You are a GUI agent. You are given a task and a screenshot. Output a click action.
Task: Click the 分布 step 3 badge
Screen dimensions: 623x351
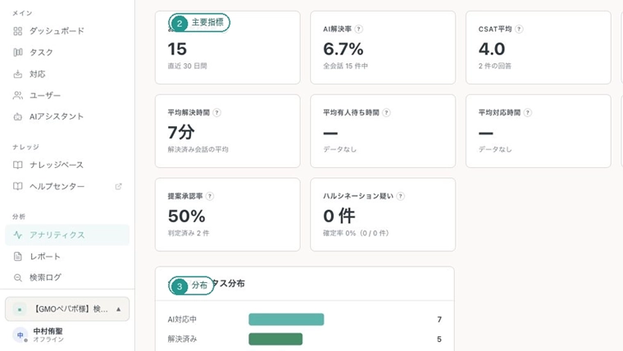191,285
